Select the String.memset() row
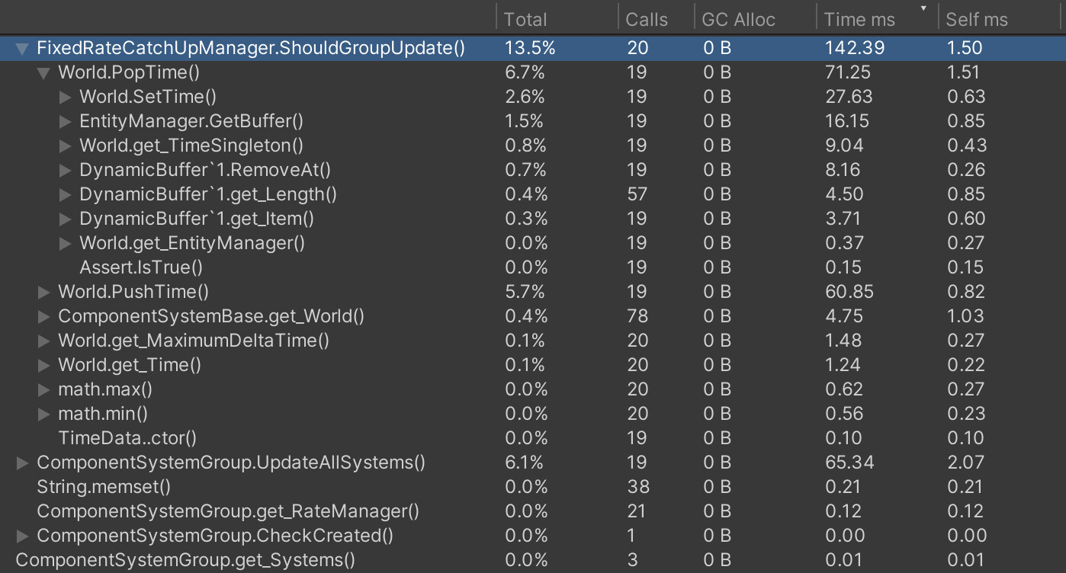Screen dimensions: 1066x573 click(x=533, y=488)
